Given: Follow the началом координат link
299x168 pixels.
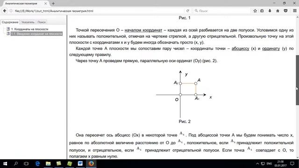Looking at the screenshot, I should [x=143, y=30].
